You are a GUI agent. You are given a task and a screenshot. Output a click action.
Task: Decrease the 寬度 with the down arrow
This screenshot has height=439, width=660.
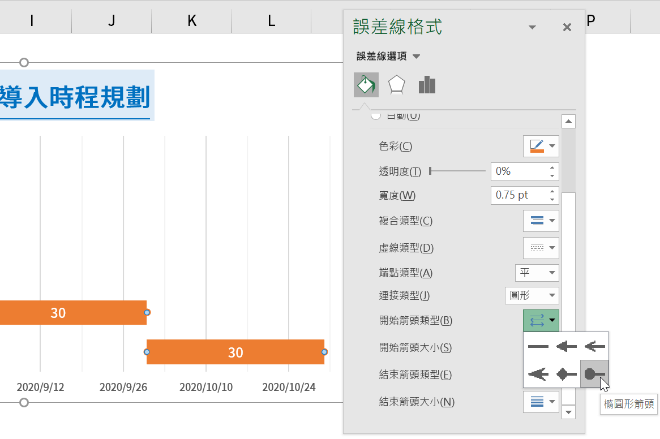pyautogui.click(x=552, y=200)
